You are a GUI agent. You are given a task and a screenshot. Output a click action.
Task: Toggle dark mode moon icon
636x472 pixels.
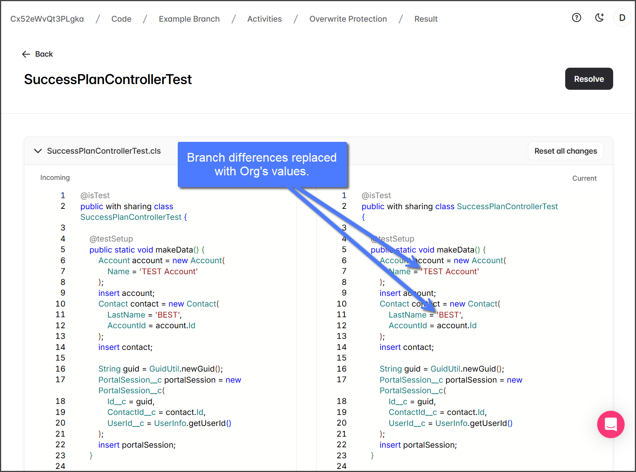tap(599, 17)
